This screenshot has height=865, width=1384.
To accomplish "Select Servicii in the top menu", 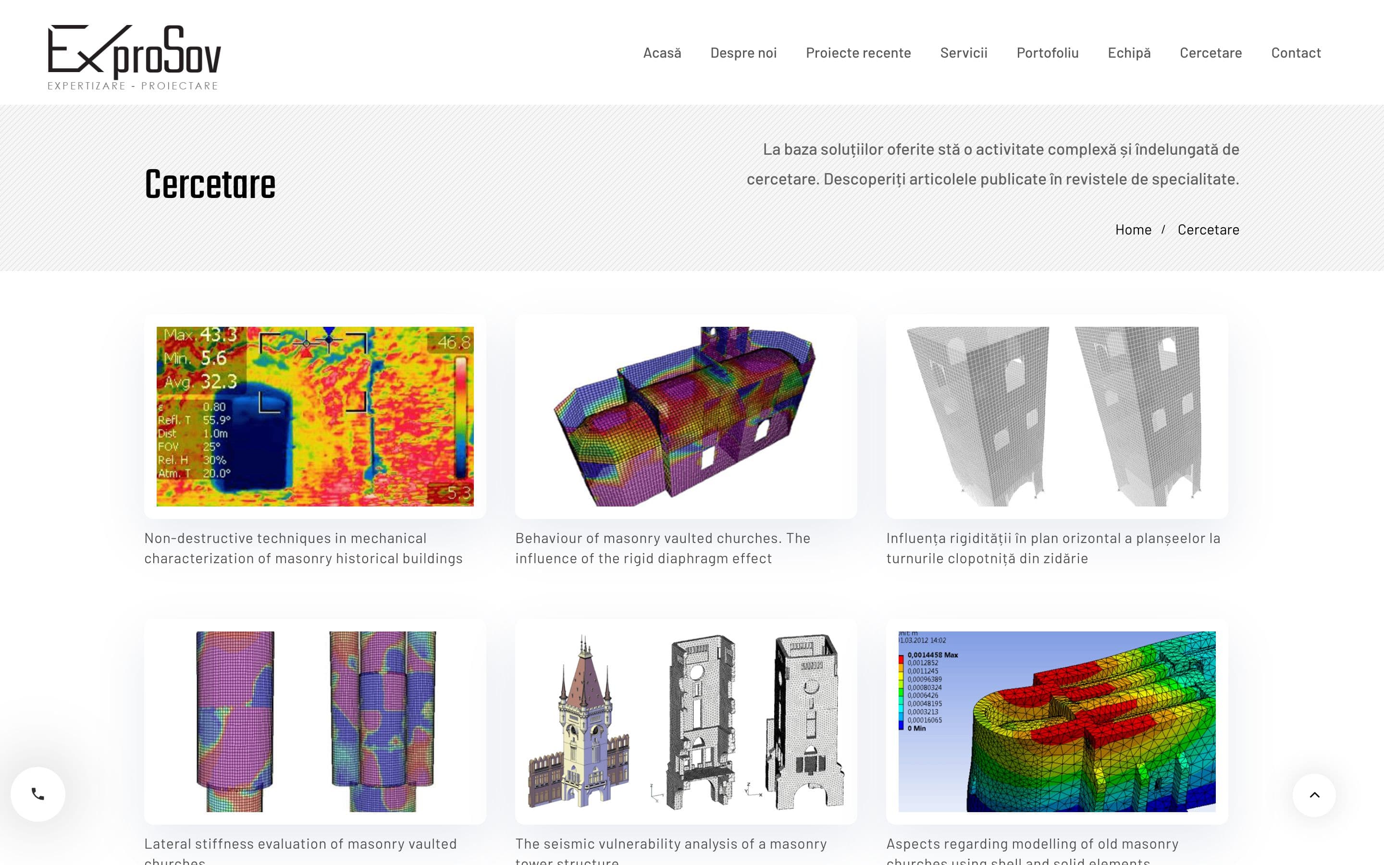I will click(963, 53).
